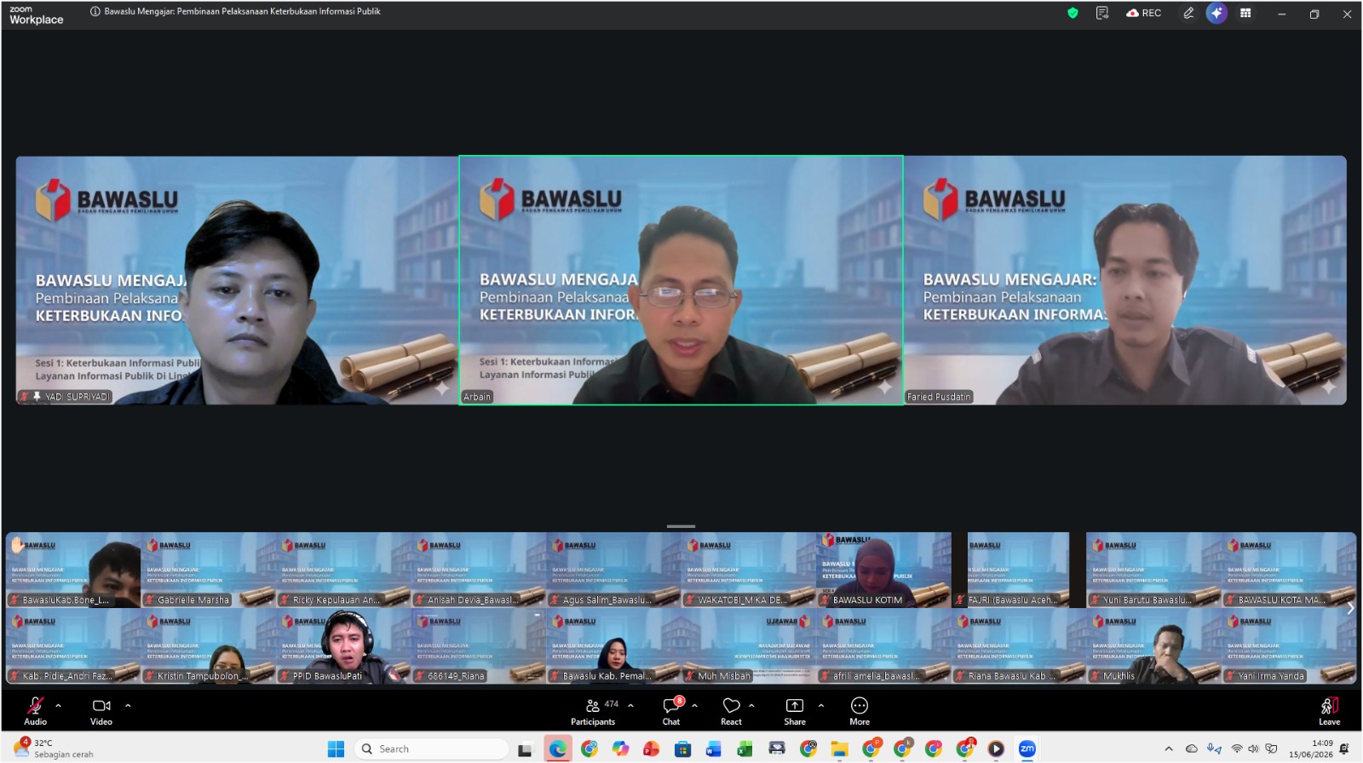Expand the Share options arrow
The image size is (1363, 763).
point(820,705)
